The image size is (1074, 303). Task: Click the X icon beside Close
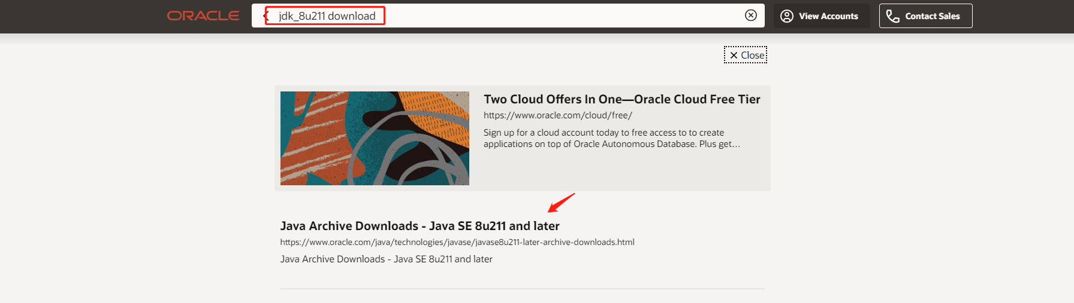tap(733, 56)
